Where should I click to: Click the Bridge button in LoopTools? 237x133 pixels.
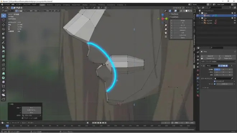(x=182, y=20)
